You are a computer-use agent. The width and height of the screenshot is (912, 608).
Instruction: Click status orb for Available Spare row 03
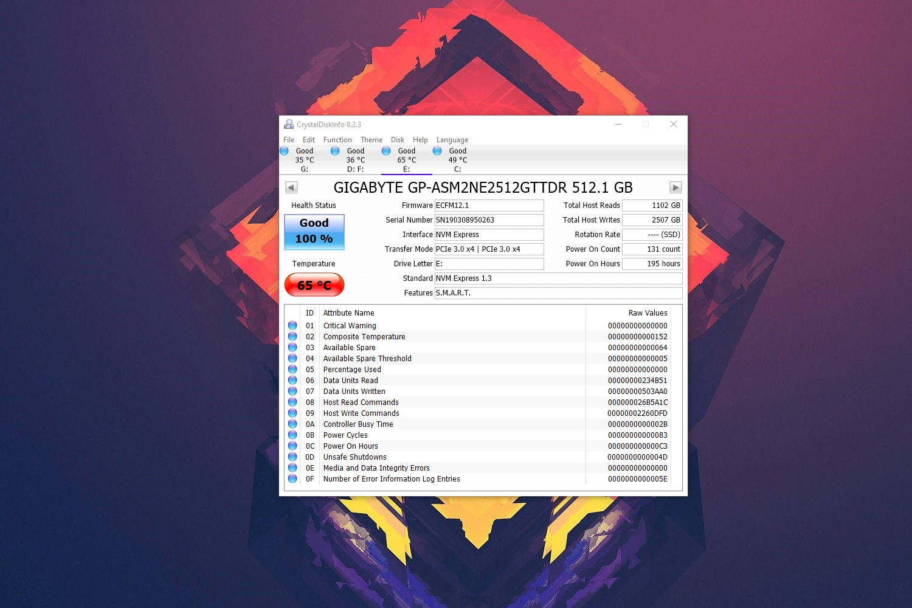click(292, 347)
